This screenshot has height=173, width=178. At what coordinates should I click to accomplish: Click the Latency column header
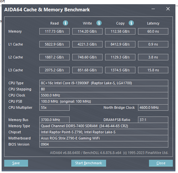coord(153,23)
